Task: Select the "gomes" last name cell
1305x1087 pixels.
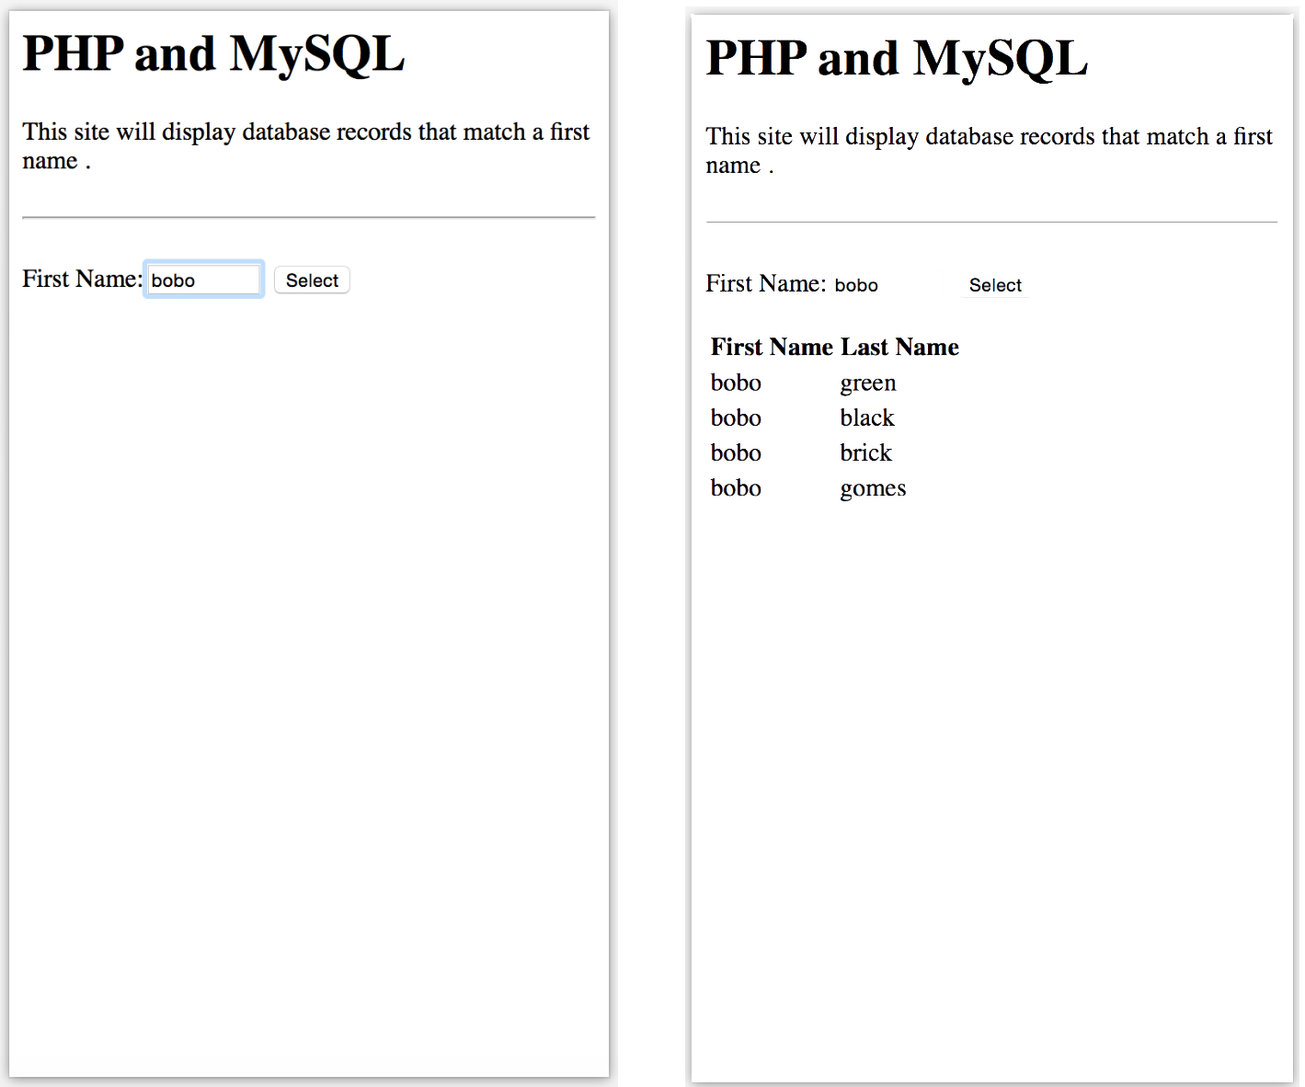Action: [x=873, y=487]
